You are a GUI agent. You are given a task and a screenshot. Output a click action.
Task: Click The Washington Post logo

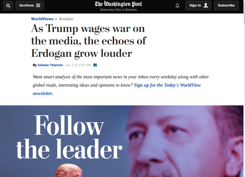(x=118, y=4)
